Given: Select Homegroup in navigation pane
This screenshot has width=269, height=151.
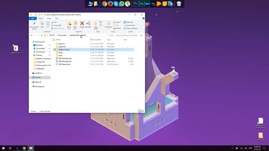Looking at the screenshot, I should click(x=40, y=87).
